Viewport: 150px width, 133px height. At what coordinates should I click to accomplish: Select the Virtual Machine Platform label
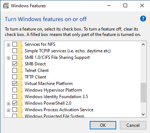(49, 84)
